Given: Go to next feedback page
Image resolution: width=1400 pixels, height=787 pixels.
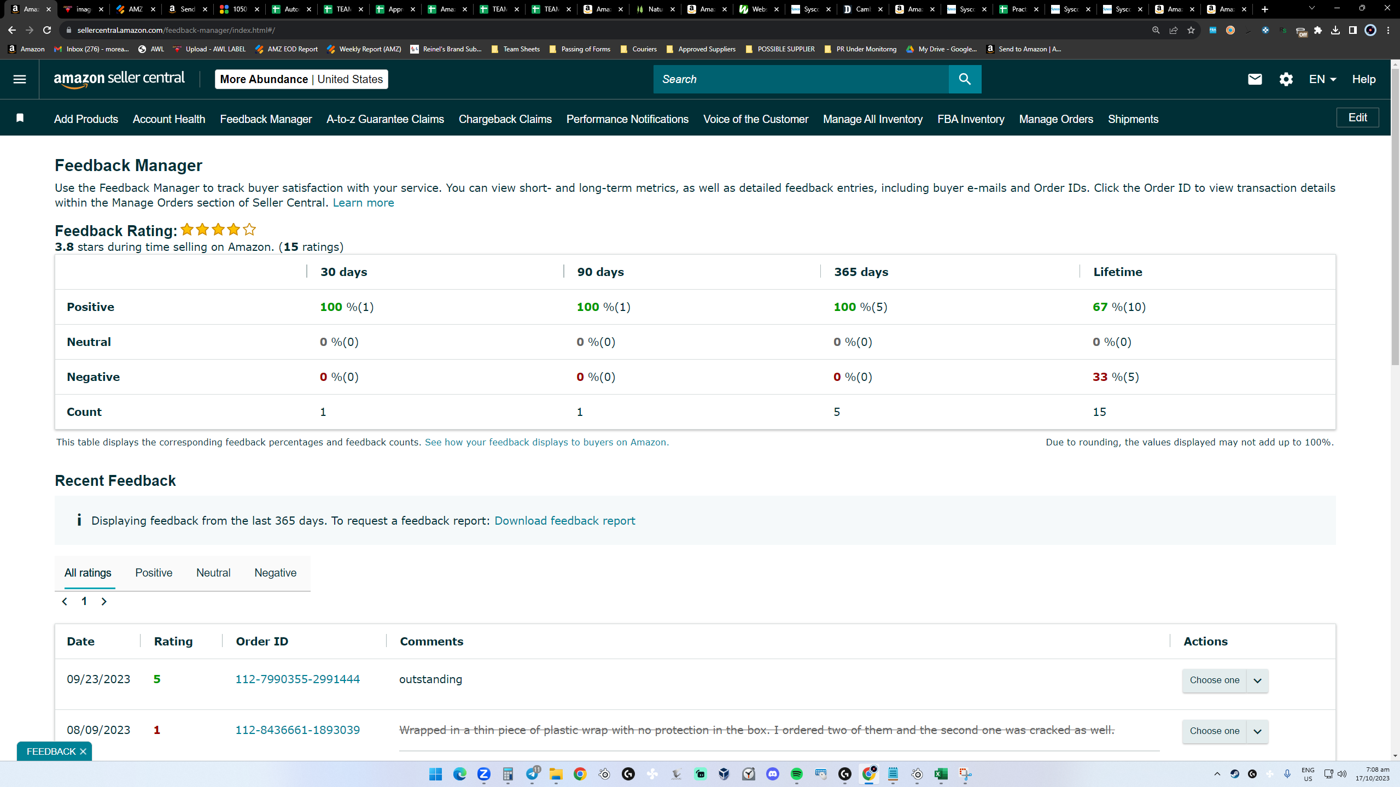Looking at the screenshot, I should point(104,601).
